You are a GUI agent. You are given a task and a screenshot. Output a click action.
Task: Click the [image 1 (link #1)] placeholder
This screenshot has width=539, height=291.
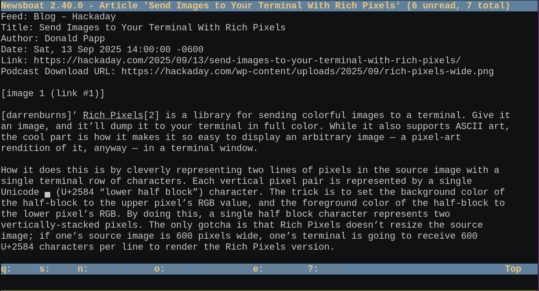pos(53,94)
